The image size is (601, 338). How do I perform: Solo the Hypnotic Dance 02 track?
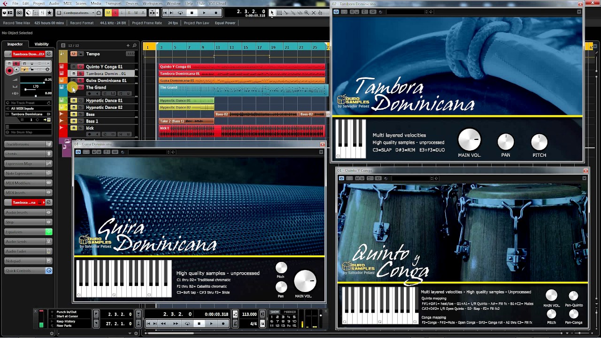(80, 108)
